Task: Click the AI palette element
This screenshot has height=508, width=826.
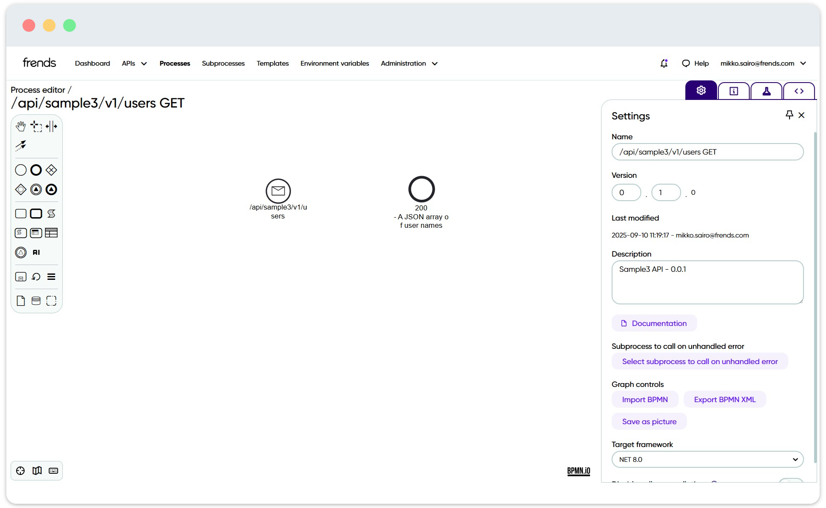Action: click(x=36, y=252)
